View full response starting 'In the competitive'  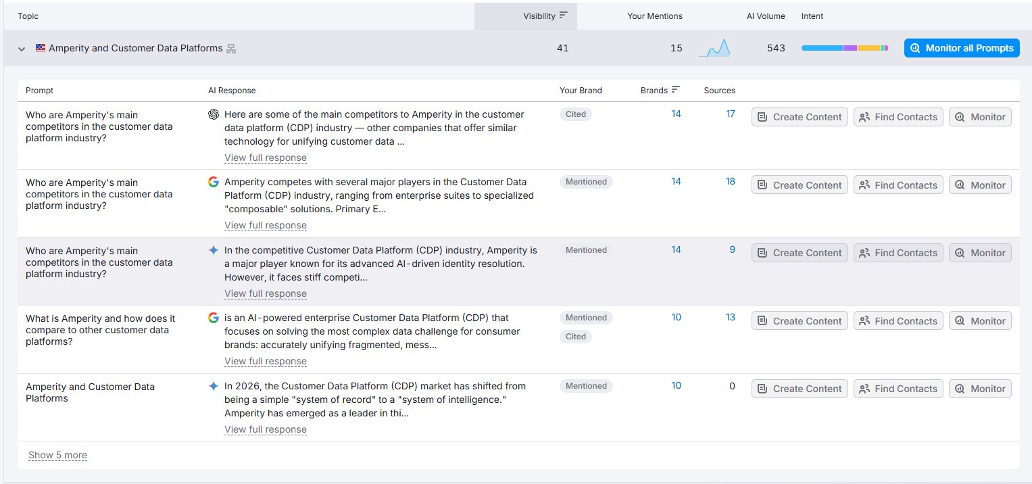coord(266,293)
